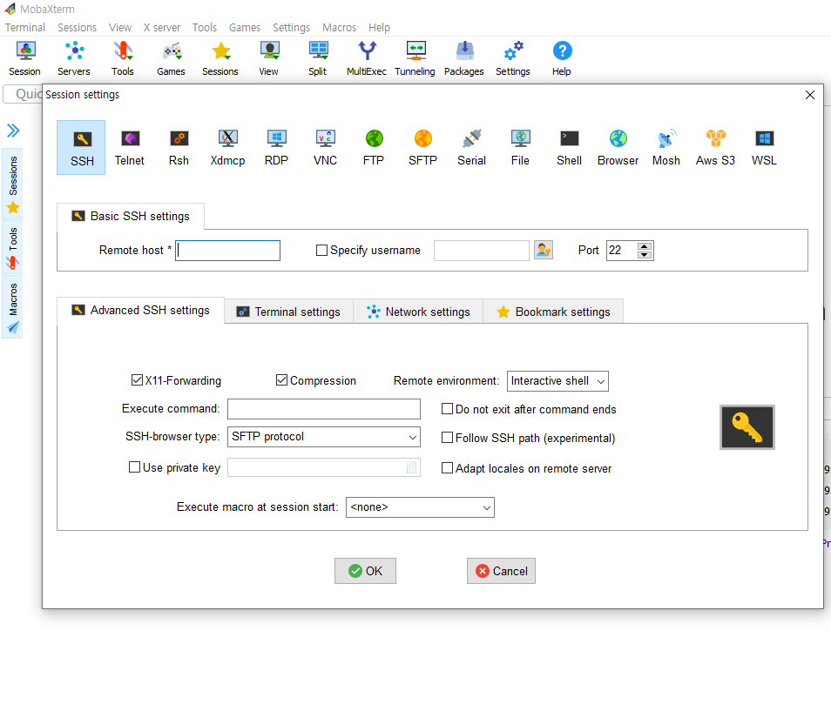This screenshot has height=711, width=831.
Task: Select the RDP session type
Action: (276, 147)
